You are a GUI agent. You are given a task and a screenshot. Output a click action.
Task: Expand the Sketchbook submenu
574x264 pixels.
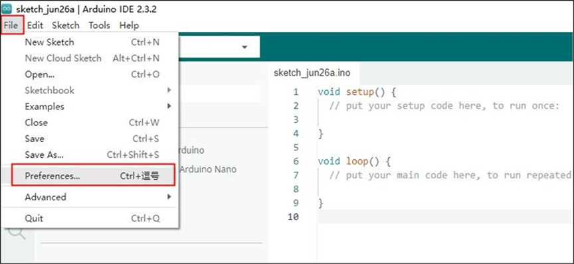click(90, 90)
